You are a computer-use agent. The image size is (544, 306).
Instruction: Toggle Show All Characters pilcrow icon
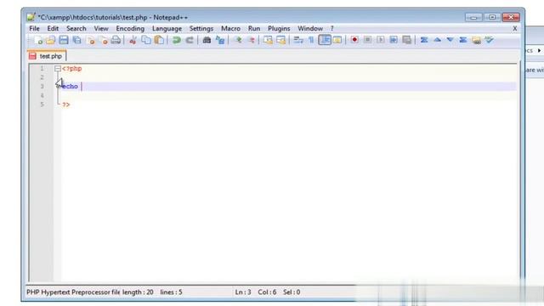click(x=311, y=40)
